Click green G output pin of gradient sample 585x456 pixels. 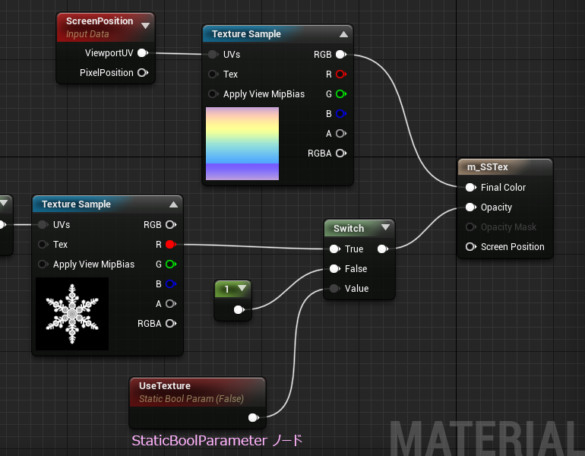(x=341, y=94)
